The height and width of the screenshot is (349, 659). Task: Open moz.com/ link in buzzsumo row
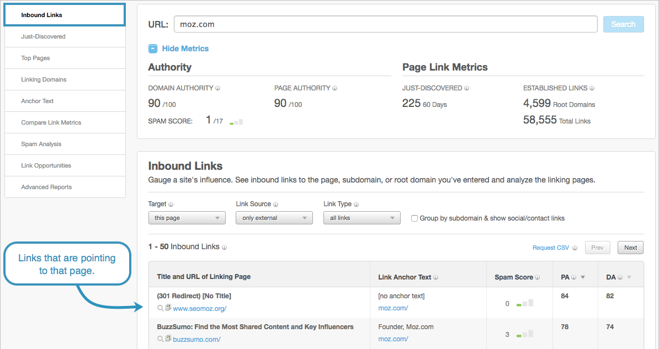[393, 339]
